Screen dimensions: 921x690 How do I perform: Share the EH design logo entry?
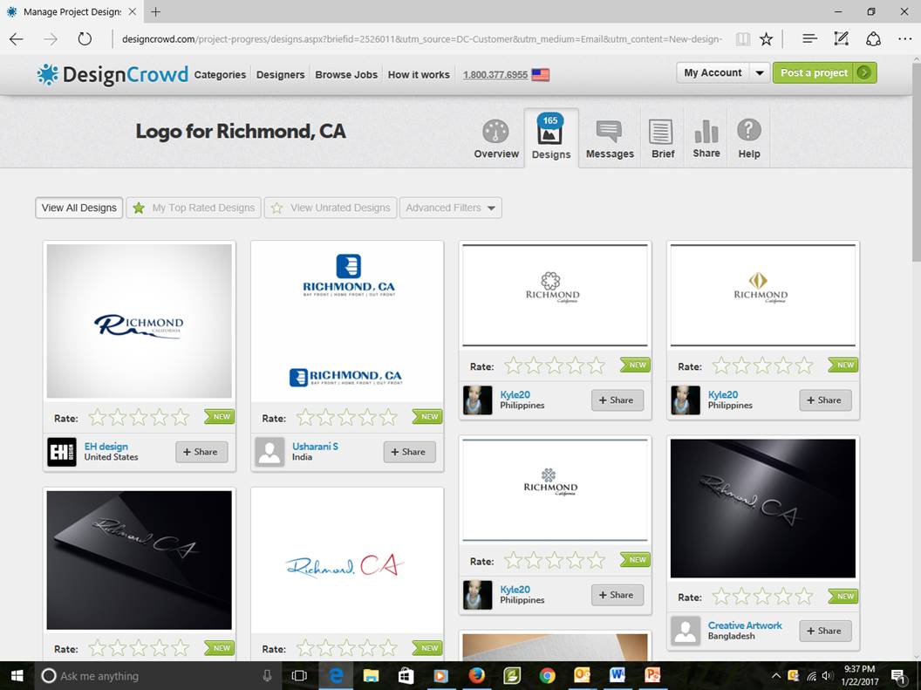[201, 452]
